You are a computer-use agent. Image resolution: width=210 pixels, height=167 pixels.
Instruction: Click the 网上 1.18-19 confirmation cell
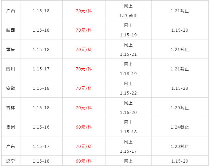click(128, 69)
